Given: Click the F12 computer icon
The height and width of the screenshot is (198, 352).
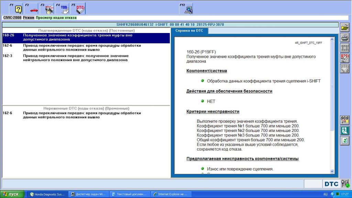Looking at the screenshot, I should tap(186, 9).
